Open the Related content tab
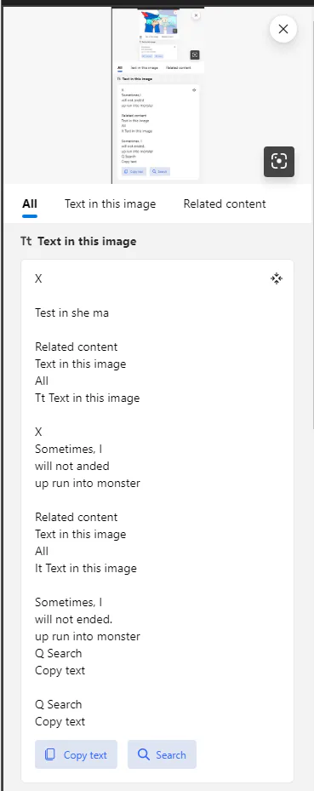This screenshot has width=314, height=791. pos(225,203)
